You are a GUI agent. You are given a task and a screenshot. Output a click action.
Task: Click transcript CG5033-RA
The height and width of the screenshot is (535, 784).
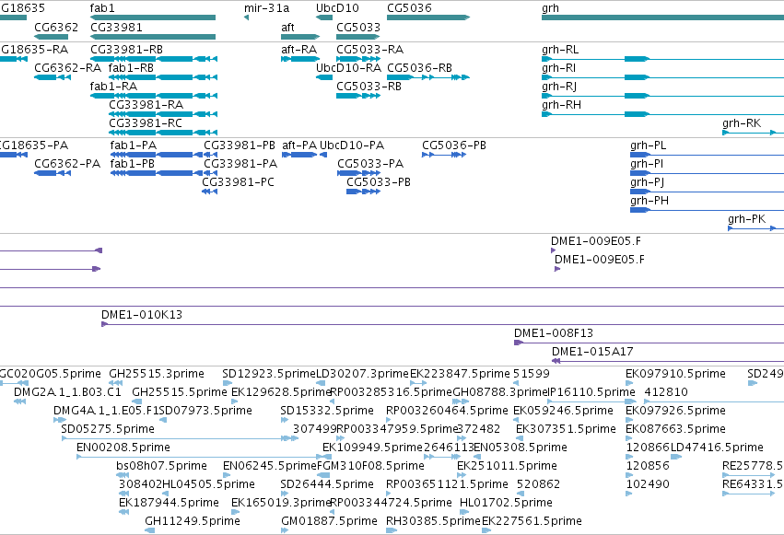358,59
